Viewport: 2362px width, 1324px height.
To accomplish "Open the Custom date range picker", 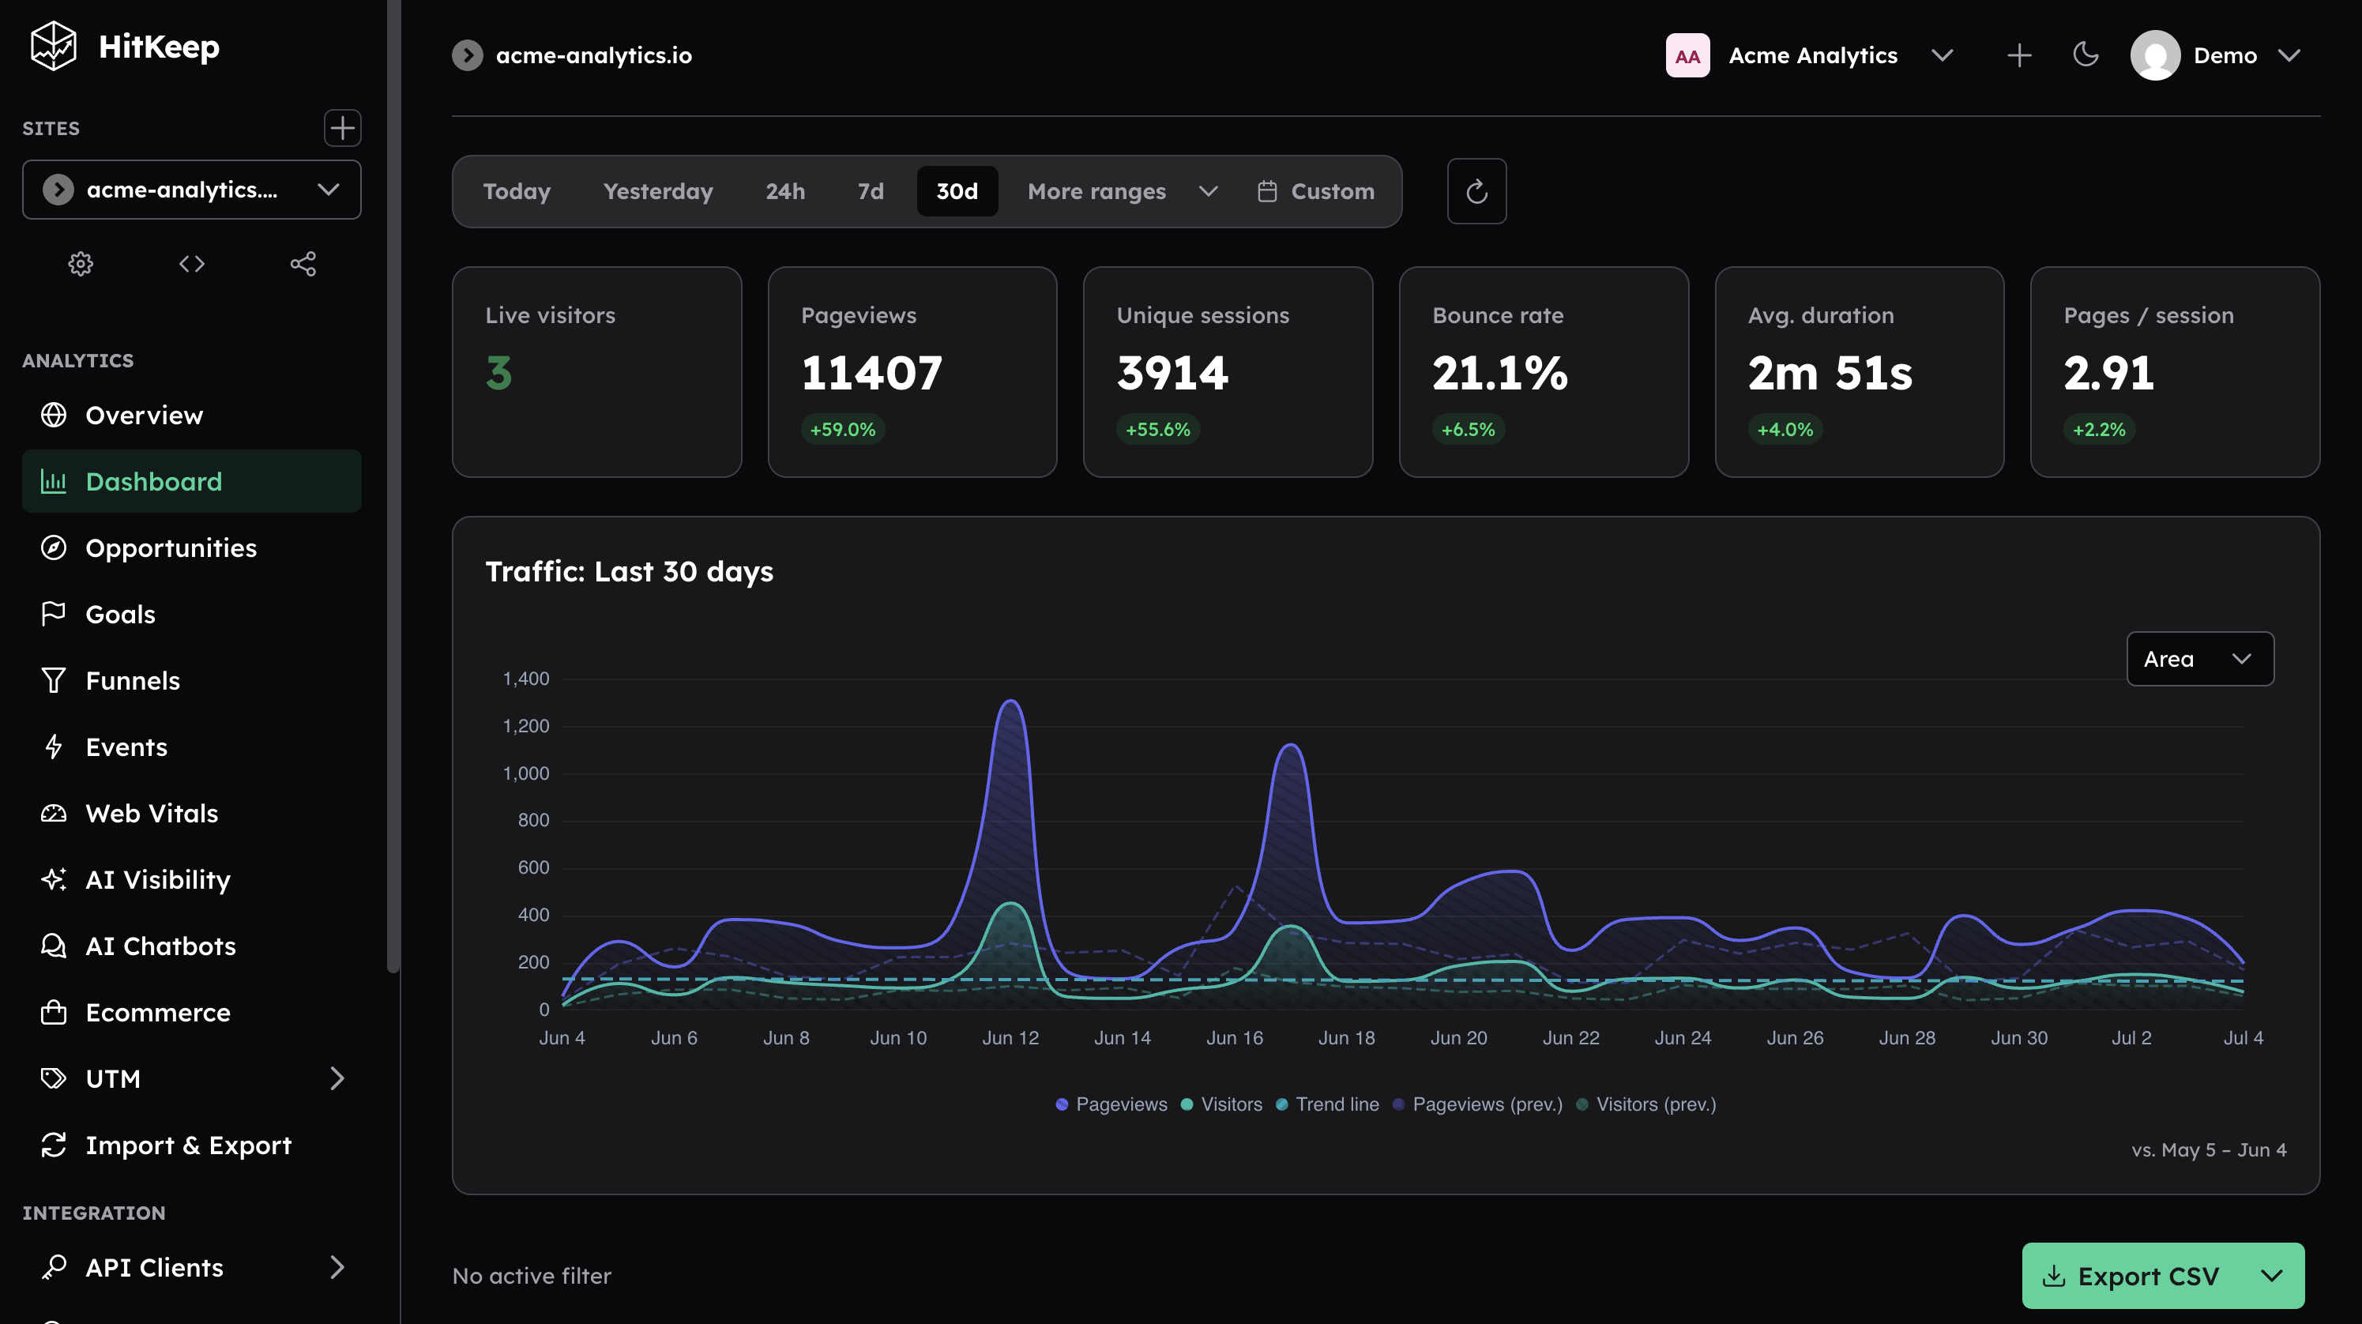I will tap(1316, 192).
